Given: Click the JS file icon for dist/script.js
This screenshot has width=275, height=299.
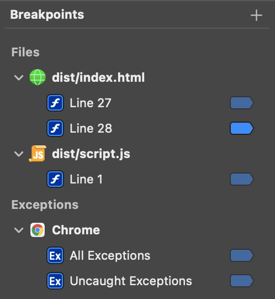Looking at the screenshot, I should pyautogui.click(x=38, y=154).
